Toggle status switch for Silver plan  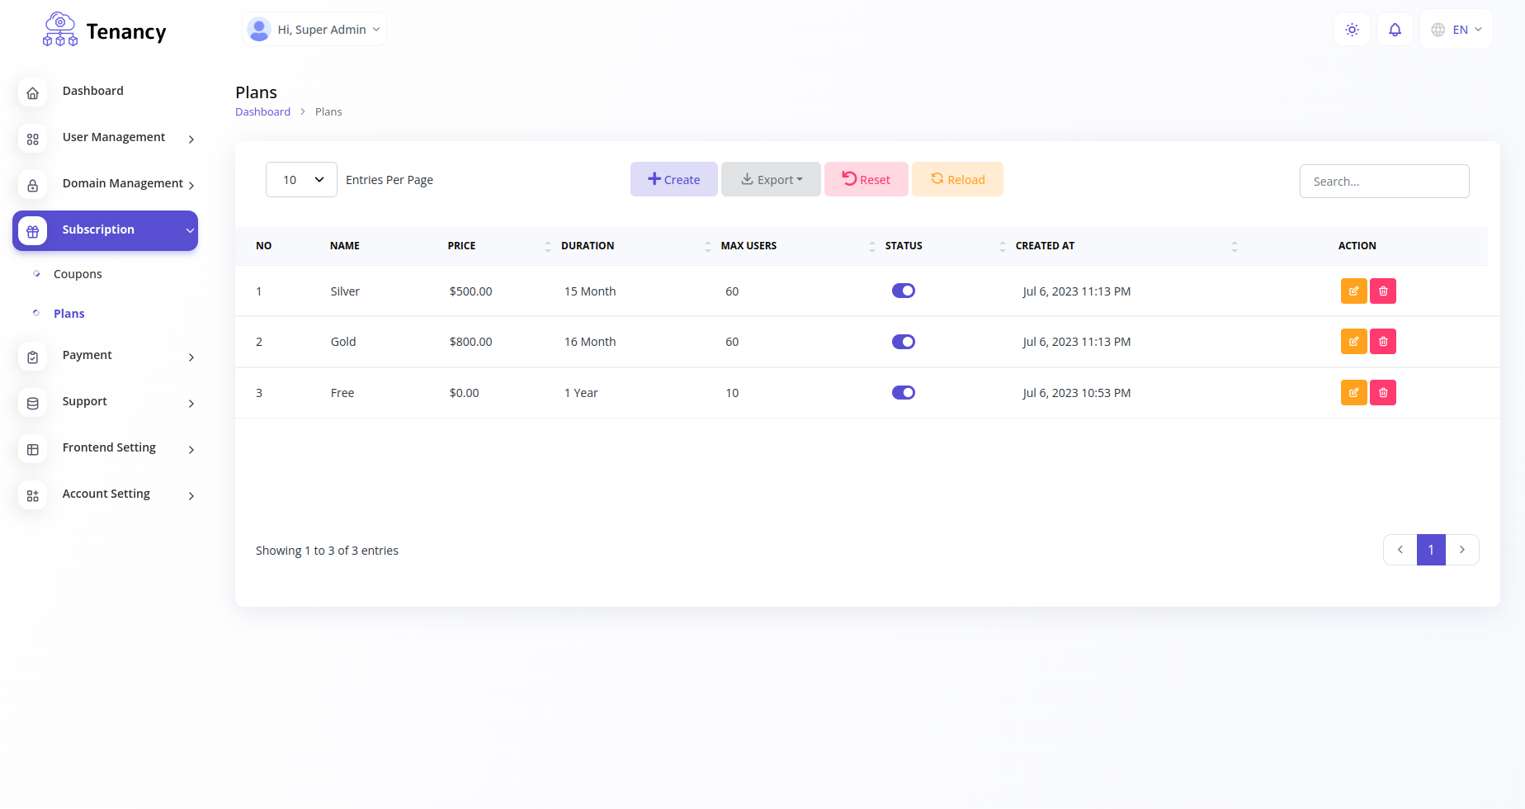(x=904, y=291)
